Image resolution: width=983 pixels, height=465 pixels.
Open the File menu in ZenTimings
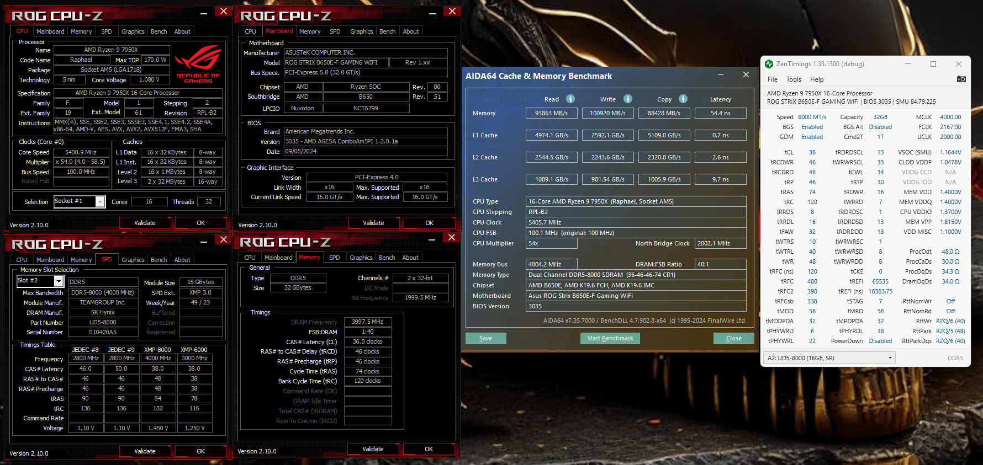point(773,79)
